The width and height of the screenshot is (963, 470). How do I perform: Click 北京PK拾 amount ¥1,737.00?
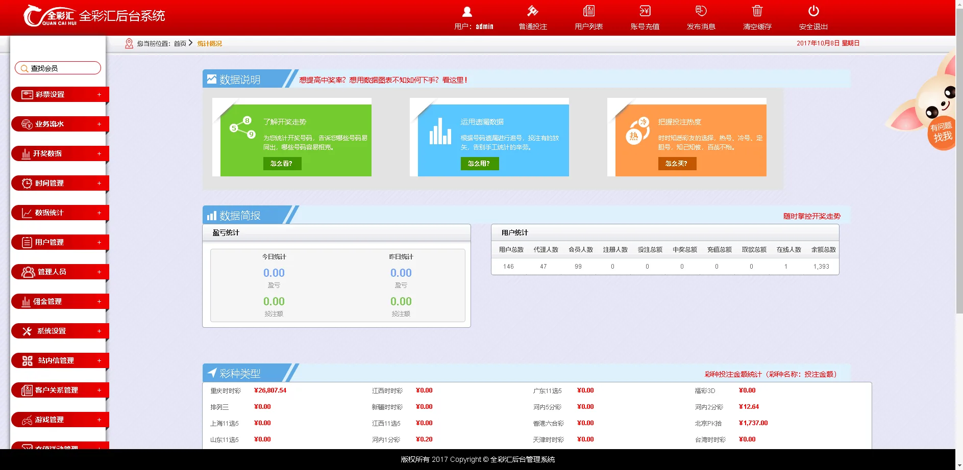753,423
